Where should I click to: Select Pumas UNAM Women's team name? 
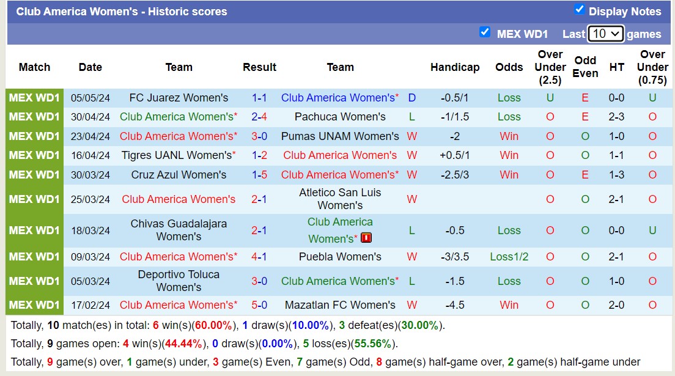(x=340, y=136)
